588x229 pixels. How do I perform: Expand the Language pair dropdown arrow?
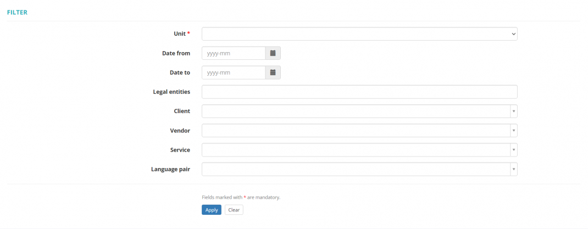(513, 169)
